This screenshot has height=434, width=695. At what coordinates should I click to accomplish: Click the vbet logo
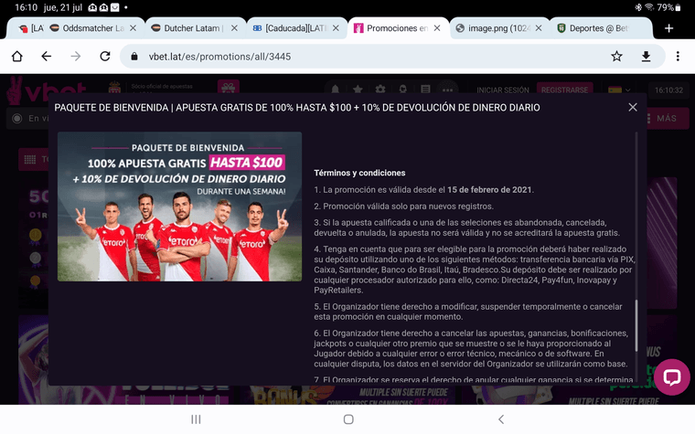pos(46,90)
